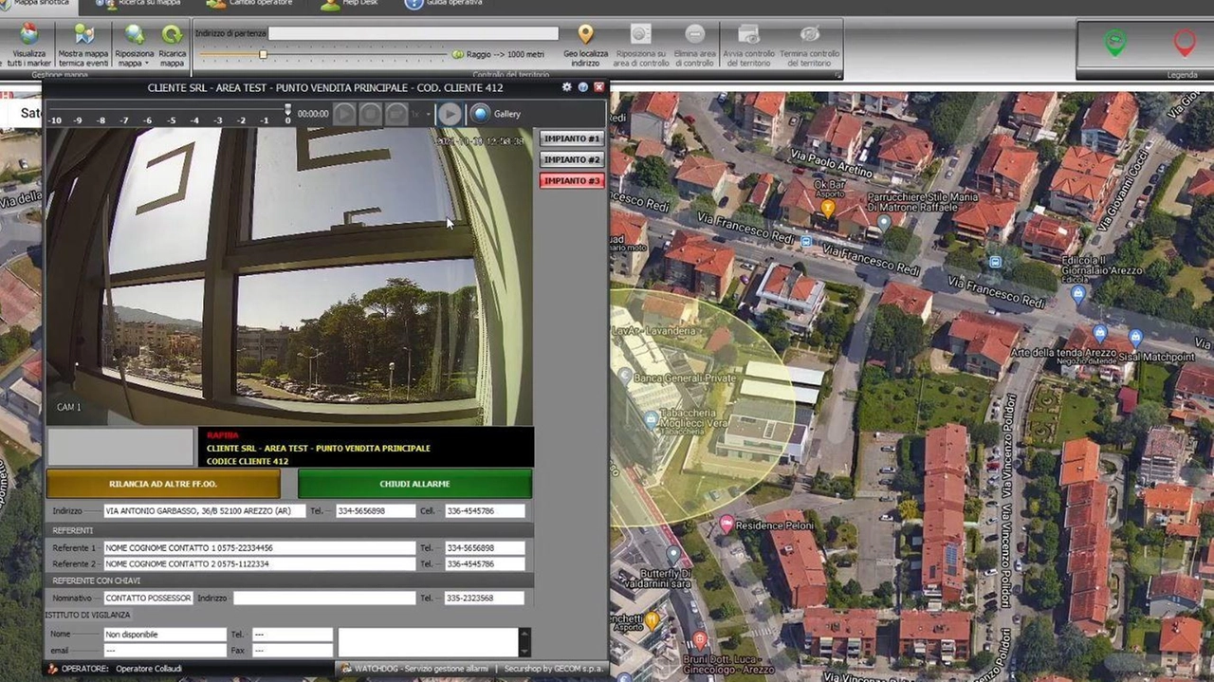
Task: Select IMPIANTO #1
Action: [572, 138]
